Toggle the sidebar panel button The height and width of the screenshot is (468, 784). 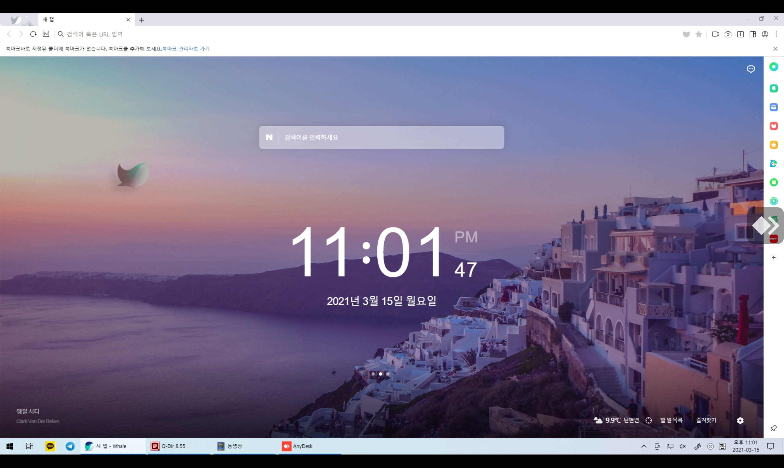753,34
